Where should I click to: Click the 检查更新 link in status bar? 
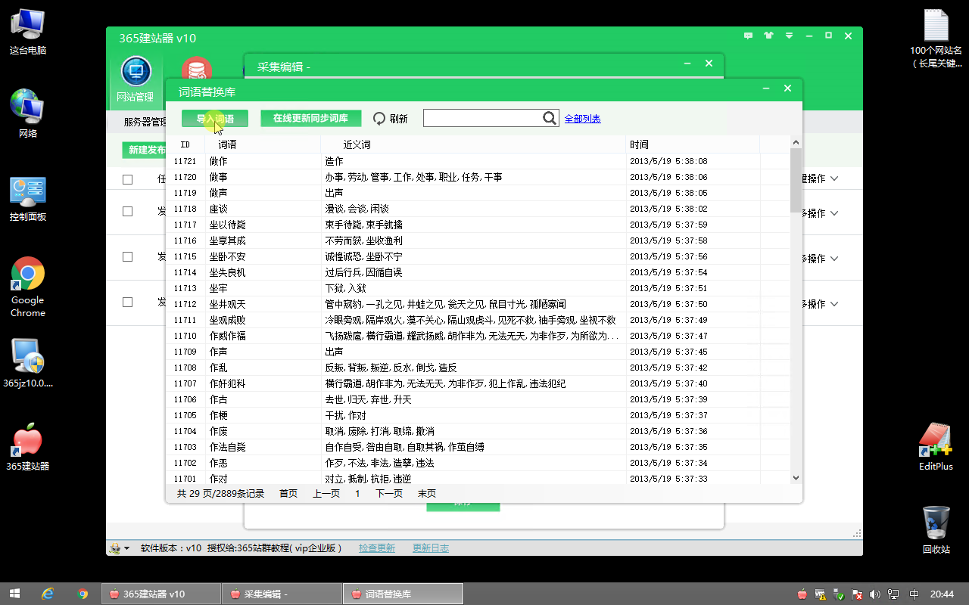(x=377, y=548)
